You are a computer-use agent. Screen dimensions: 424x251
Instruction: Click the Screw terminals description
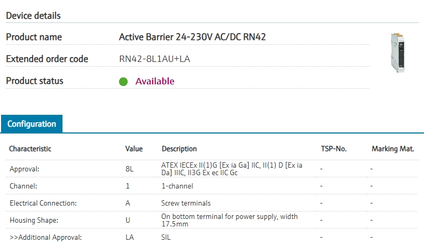pyautogui.click(x=186, y=203)
